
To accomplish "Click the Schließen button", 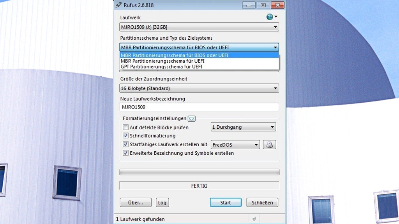I will pos(262,202).
